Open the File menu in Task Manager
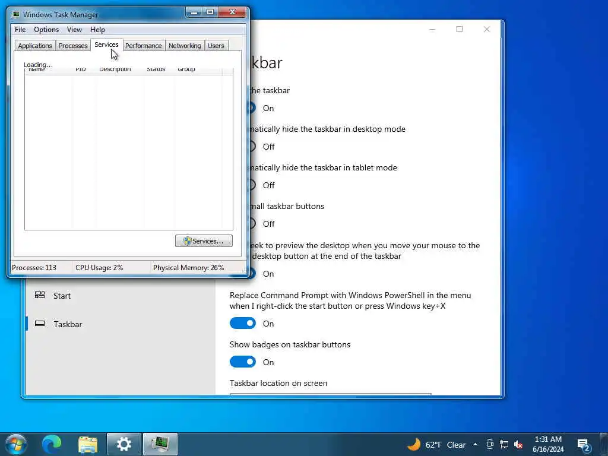The image size is (608, 456). [x=20, y=30]
